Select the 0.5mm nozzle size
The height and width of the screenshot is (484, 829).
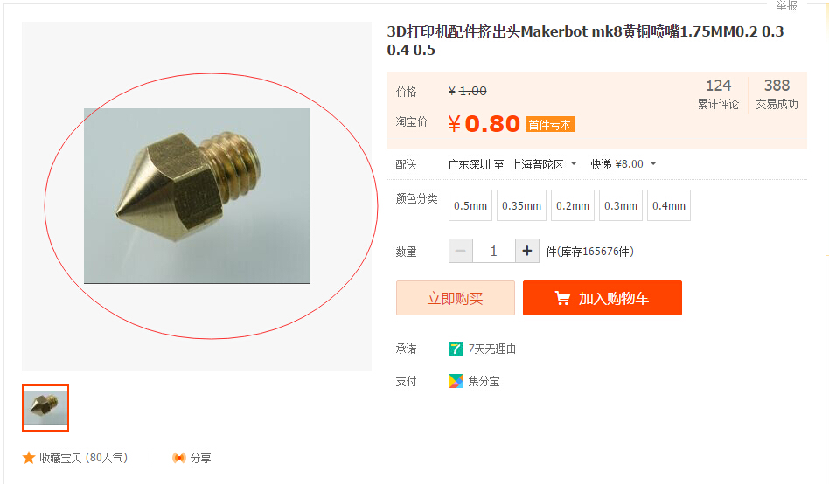tap(470, 205)
